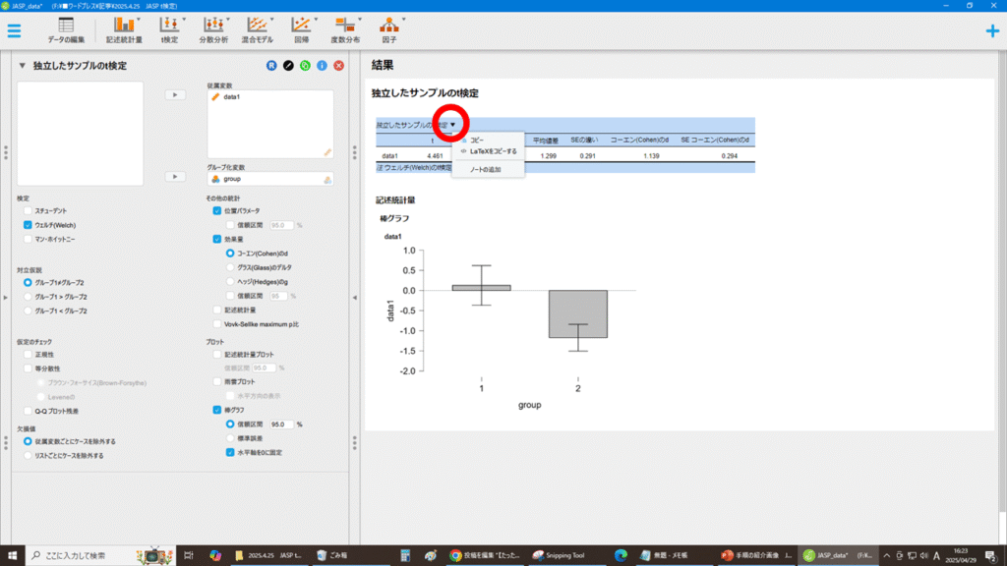Image resolution: width=1007 pixels, height=566 pixels.
Task: Select the グループ1 < グループ2 hypothesis
Action: tap(28, 311)
